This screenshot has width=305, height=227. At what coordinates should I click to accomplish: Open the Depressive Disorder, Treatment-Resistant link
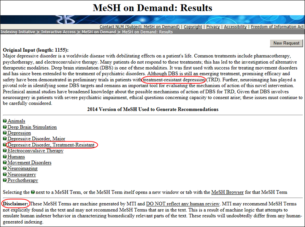pyautogui.click(x=51, y=145)
